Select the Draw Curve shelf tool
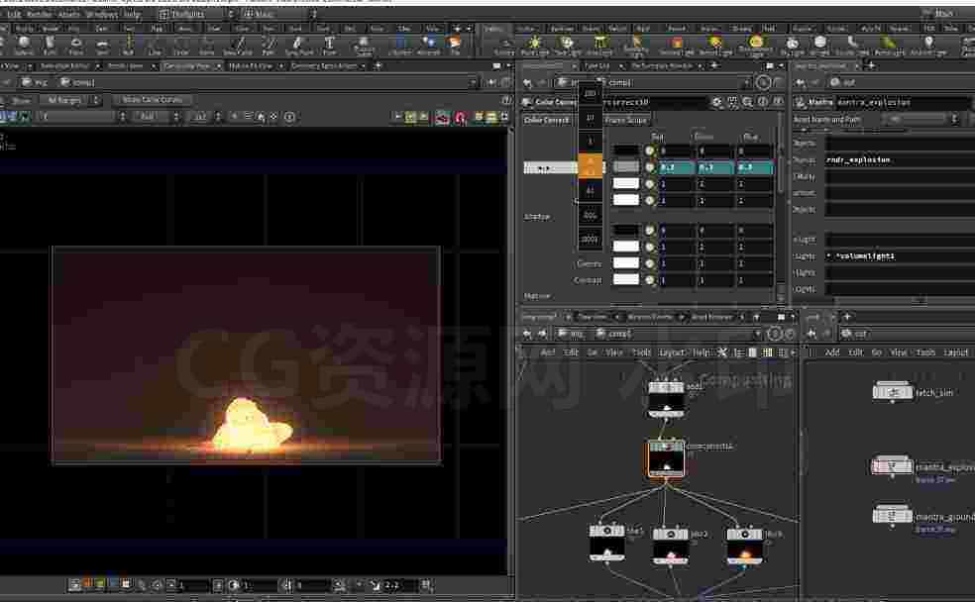Screen dimensions: 975x602 pos(238,45)
